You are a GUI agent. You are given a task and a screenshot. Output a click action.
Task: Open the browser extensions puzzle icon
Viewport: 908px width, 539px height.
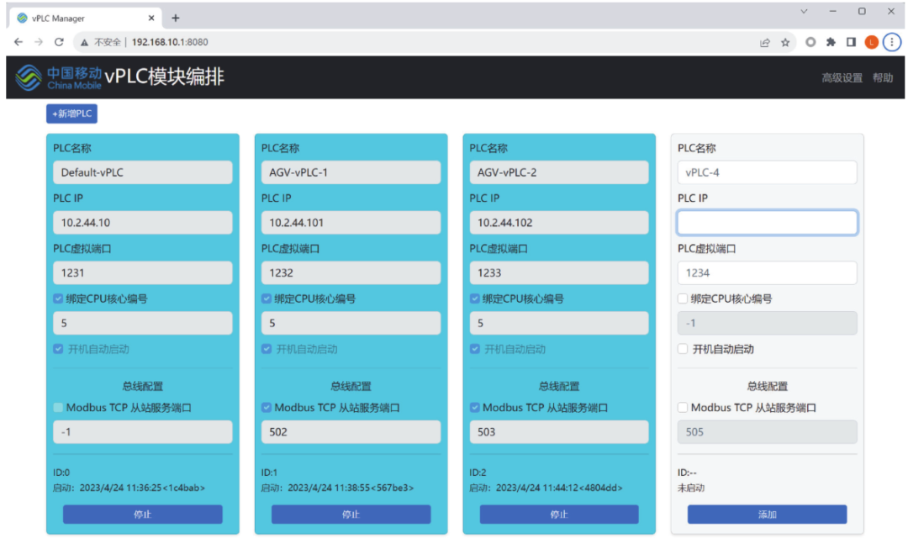(831, 42)
